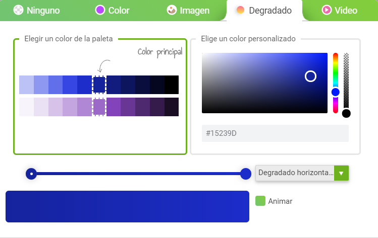Switch to the Video tab
The image size is (378, 238).
pyautogui.click(x=340, y=11)
